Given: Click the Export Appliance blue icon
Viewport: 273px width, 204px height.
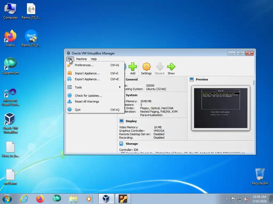Looking at the screenshot, I should (x=70, y=79).
